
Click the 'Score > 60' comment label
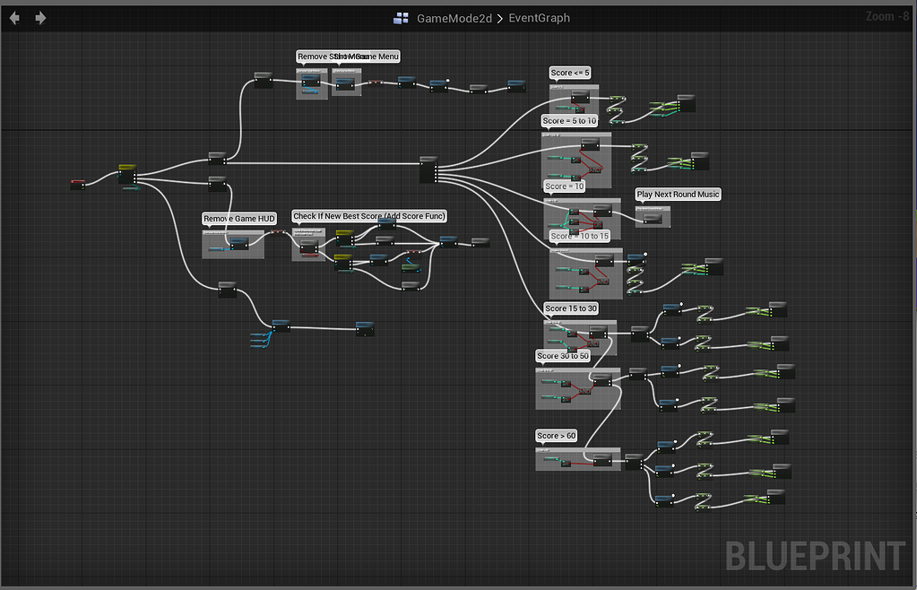[x=556, y=436]
